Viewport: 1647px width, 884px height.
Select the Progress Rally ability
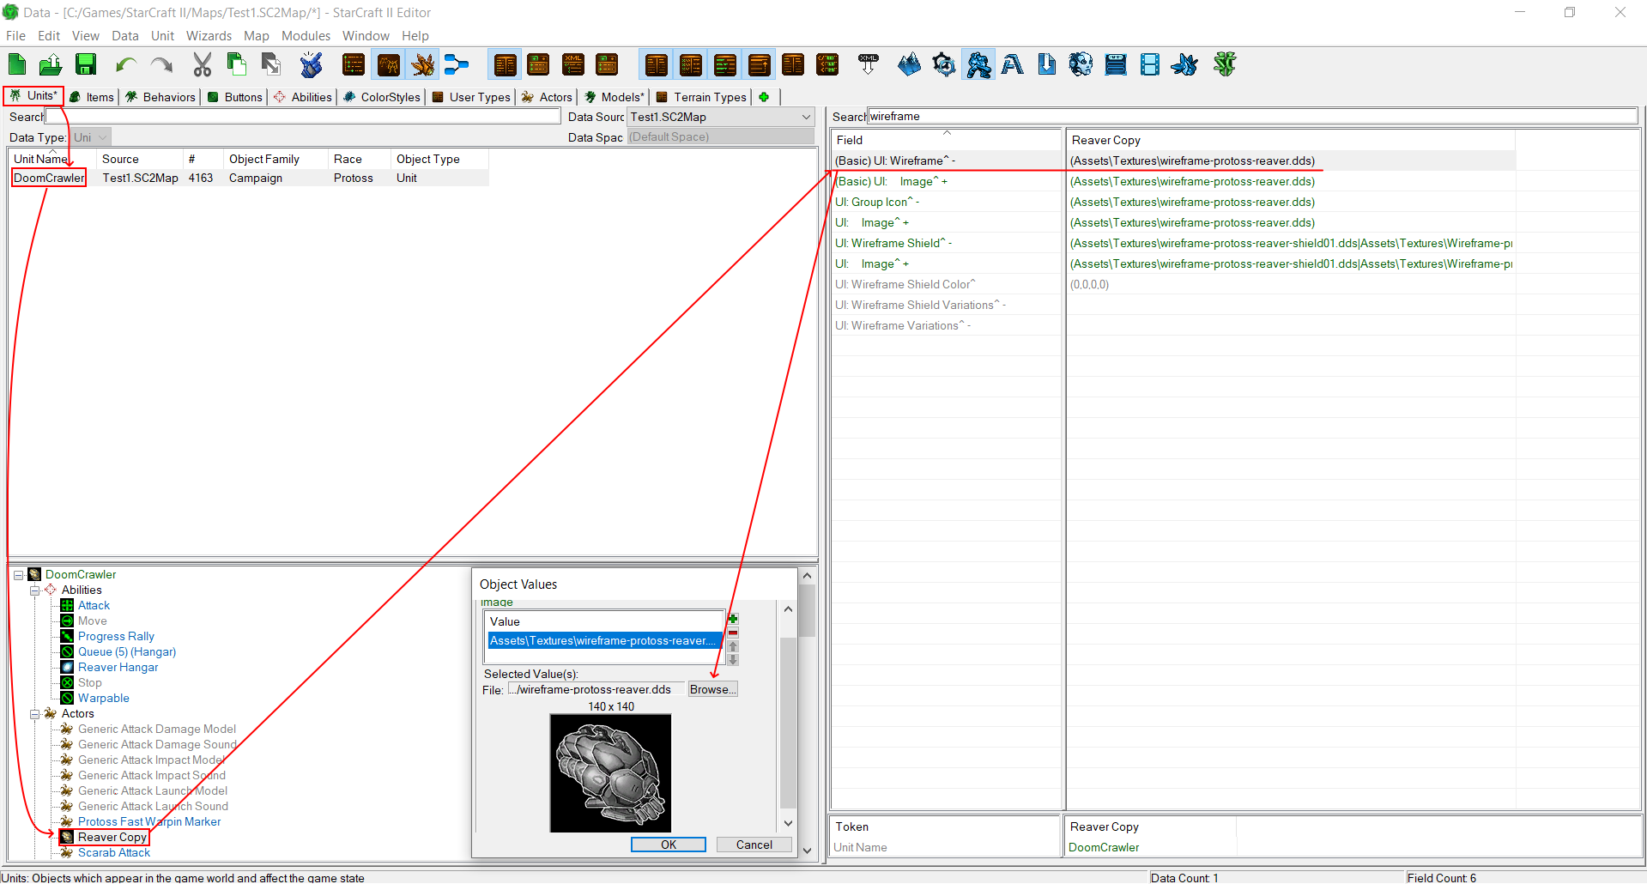tap(116, 637)
